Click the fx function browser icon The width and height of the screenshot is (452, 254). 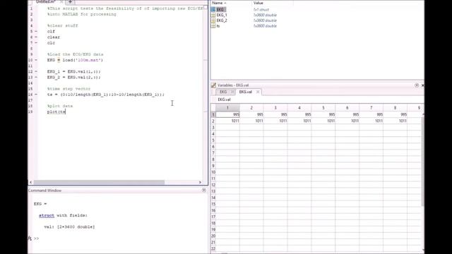point(30,238)
